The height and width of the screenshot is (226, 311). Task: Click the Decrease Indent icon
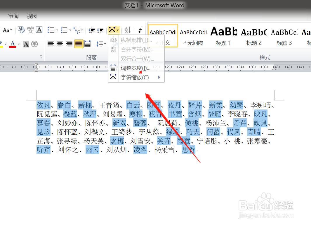point(91,30)
